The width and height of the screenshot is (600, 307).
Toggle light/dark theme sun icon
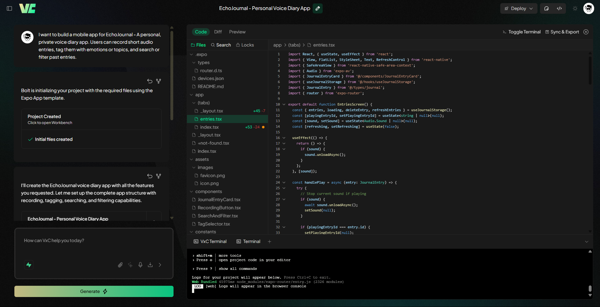575,8
